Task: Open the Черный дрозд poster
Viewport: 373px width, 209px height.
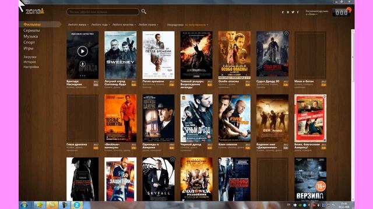Action: coord(196,118)
